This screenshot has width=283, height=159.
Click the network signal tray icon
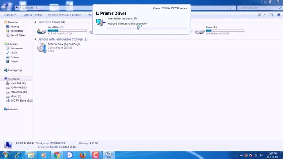click(x=241, y=155)
